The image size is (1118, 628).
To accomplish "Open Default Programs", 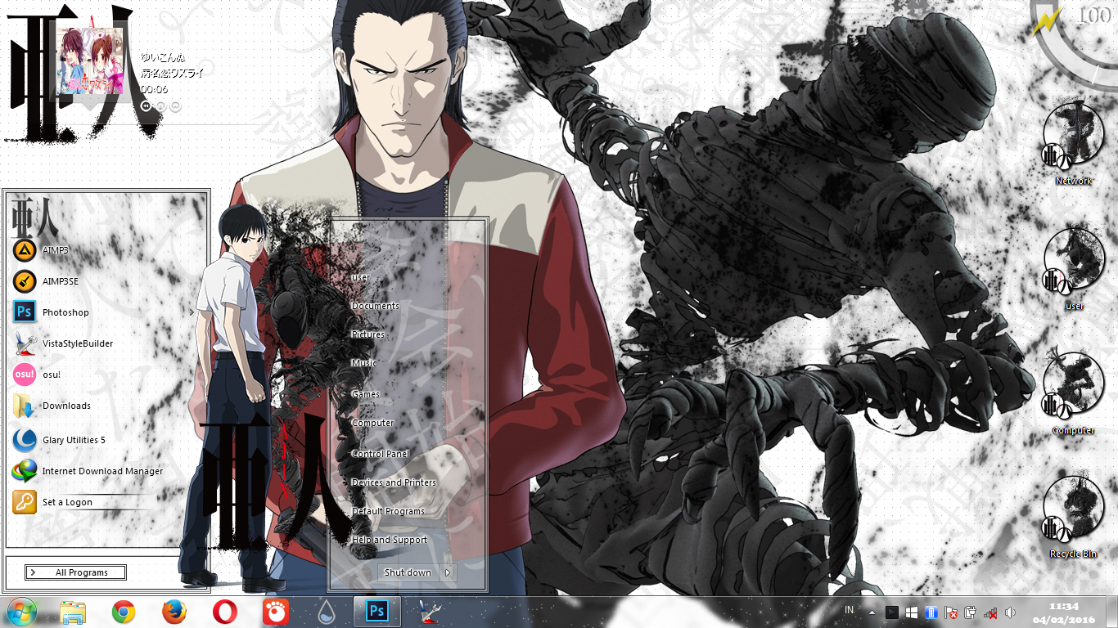I will [x=388, y=511].
